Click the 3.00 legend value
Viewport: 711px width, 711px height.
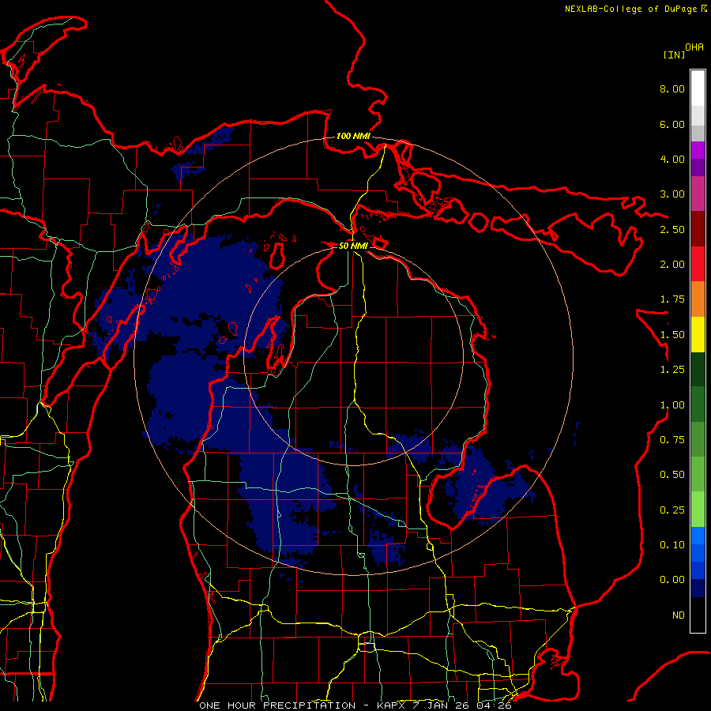pyautogui.click(x=672, y=194)
